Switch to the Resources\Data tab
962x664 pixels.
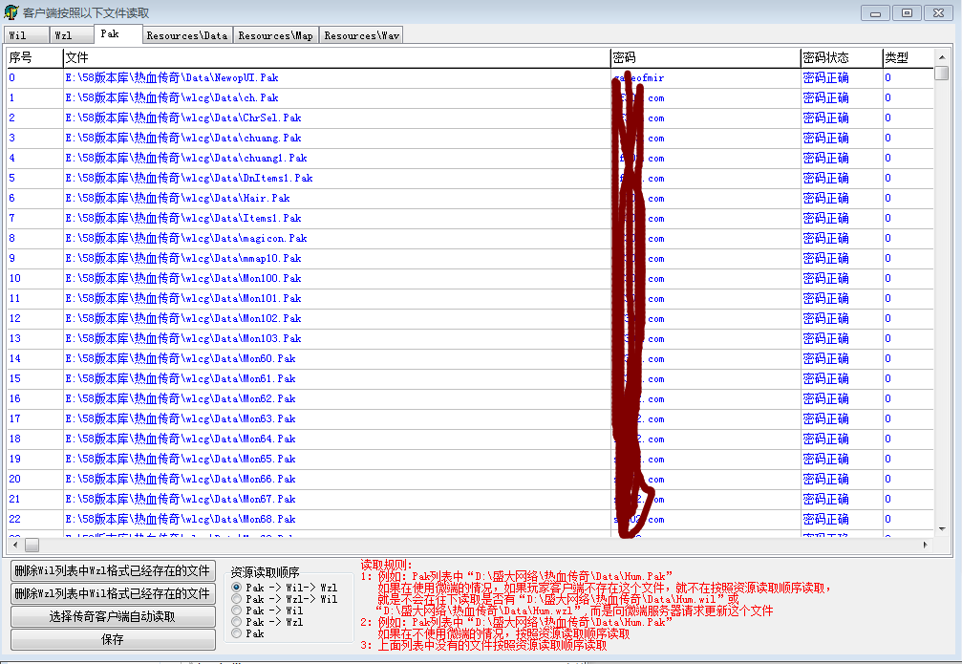tap(187, 35)
